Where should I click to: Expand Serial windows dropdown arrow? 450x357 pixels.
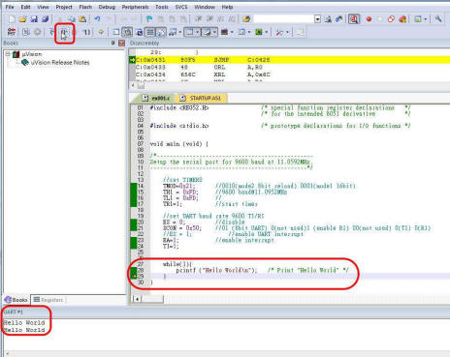point(214,32)
